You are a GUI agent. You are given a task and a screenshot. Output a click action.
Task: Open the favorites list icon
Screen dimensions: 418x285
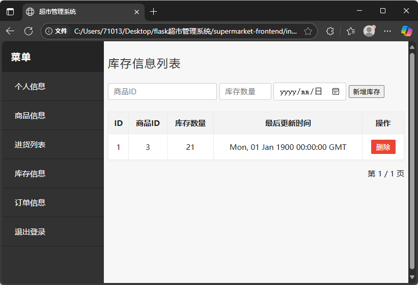point(351,31)
